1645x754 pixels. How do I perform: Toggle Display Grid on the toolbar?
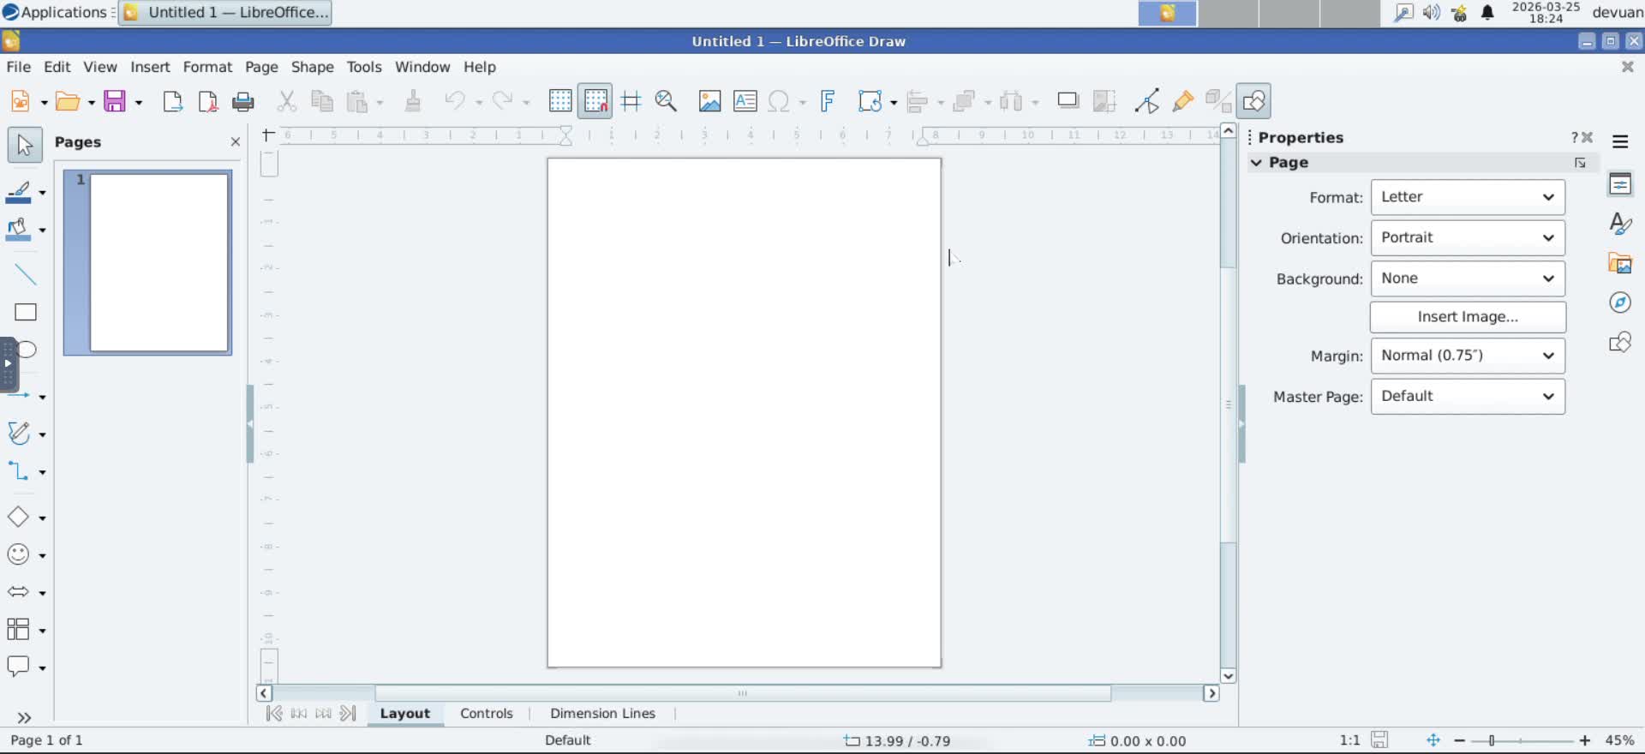[x=560, y=101]
